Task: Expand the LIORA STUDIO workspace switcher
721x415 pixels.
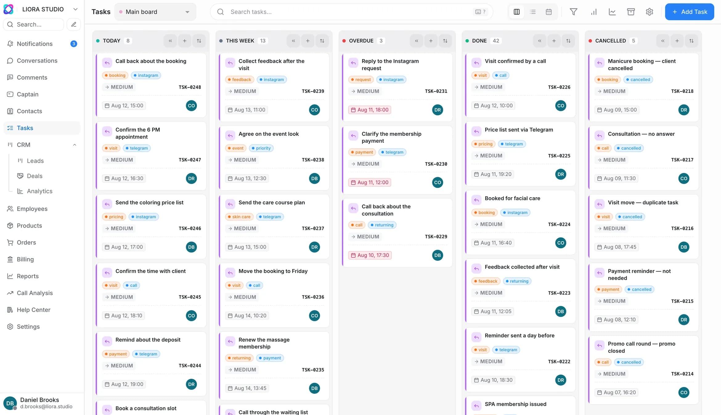Action: pyautogui.click(x=75, y=9)
